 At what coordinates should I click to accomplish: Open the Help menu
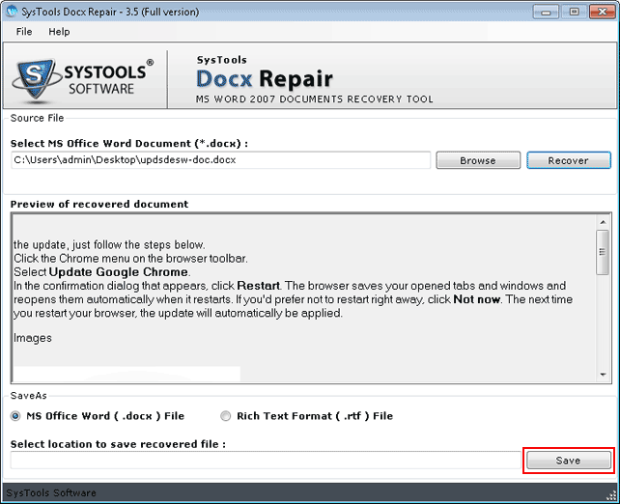59,32
